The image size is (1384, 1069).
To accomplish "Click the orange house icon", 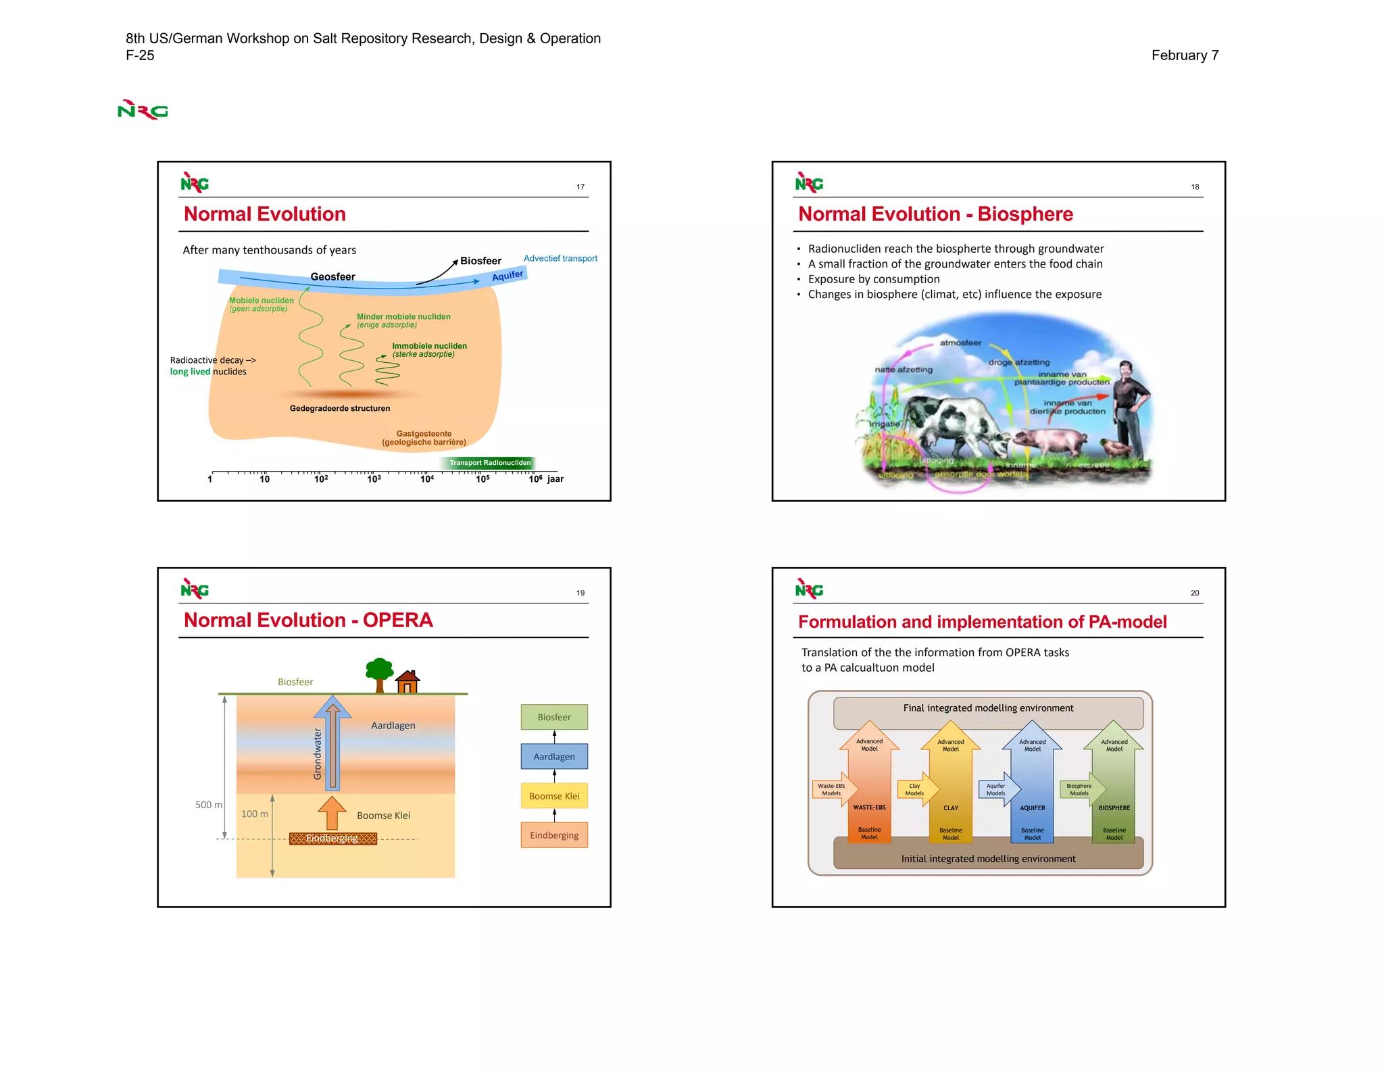I will (x=407, y=681).
